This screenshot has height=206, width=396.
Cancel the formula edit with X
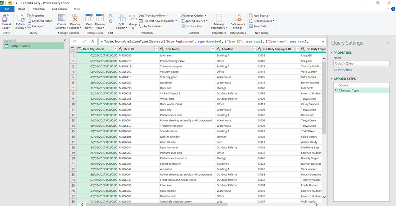pyautogui.click(x=75, y=41)
